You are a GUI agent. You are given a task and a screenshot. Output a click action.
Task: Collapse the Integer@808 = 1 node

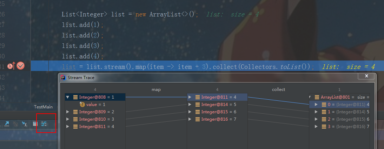pos(68,97)
